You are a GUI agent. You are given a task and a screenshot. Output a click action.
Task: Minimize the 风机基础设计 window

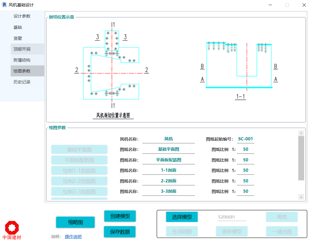coord(270,5)
